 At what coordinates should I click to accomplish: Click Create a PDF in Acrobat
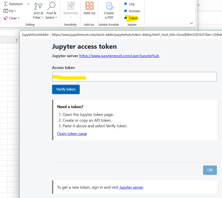pyautogui.click(x=109, y=11)
